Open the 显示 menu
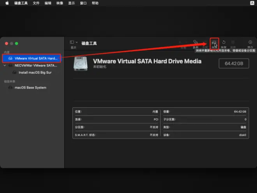The width and height of the screenshot is (257, 193). pyautogui.click(x=72, y=3)
